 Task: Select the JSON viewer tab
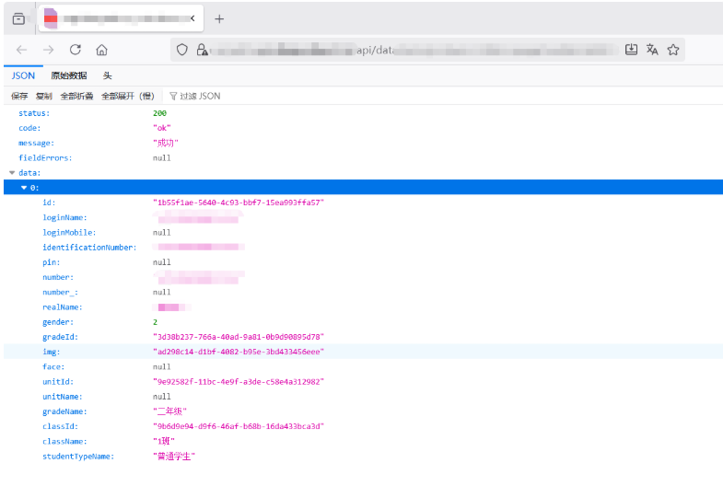23,75
